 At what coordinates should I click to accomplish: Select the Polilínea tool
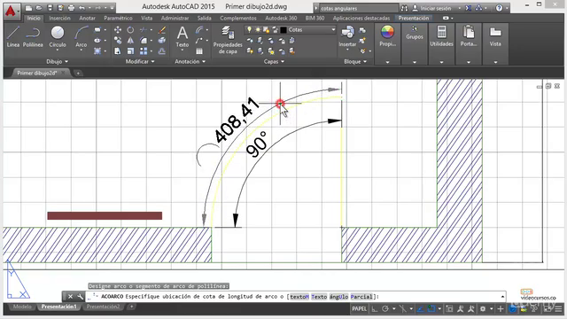33,37
